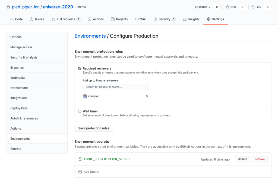Click the lock icon beside pied-piper-inc
This screenshot has height=179, width=278.
pos(8,7)
